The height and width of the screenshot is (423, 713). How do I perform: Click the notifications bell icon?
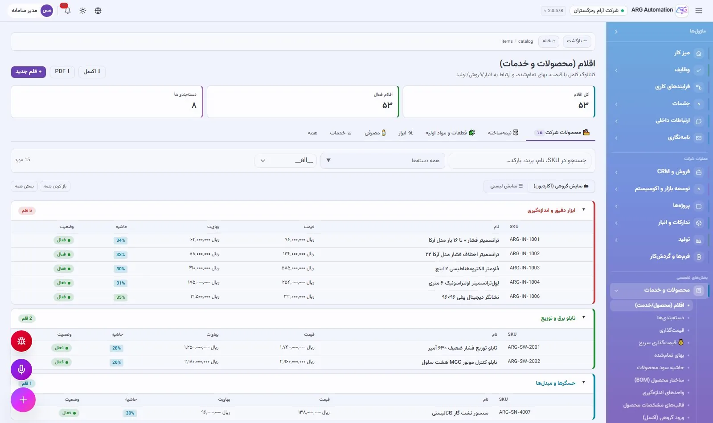click(68, 10)
